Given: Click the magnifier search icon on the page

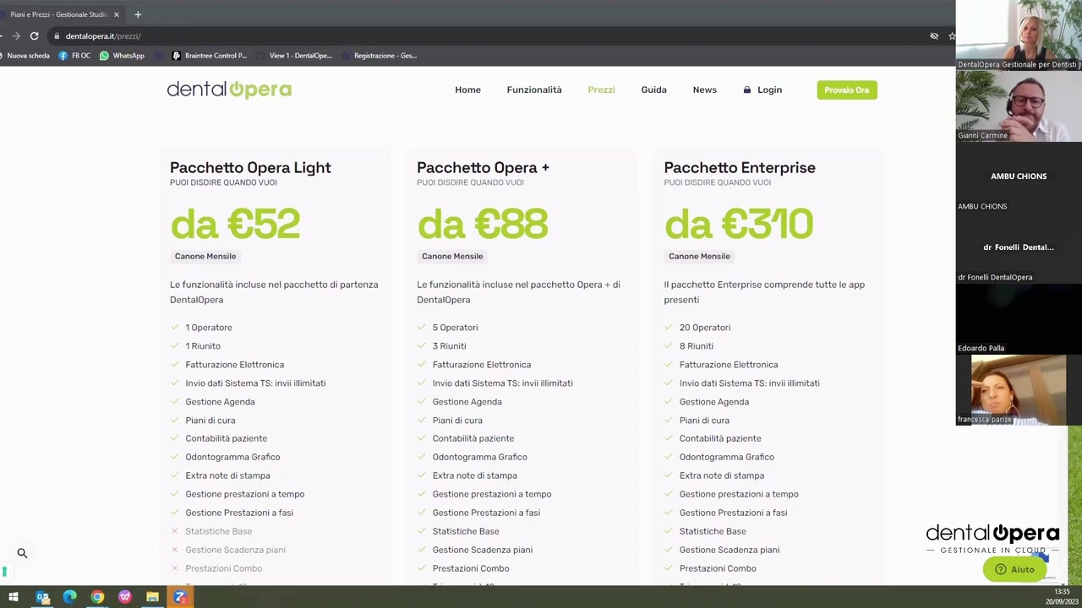Looking at the screenshot, I should pos(22,553).
